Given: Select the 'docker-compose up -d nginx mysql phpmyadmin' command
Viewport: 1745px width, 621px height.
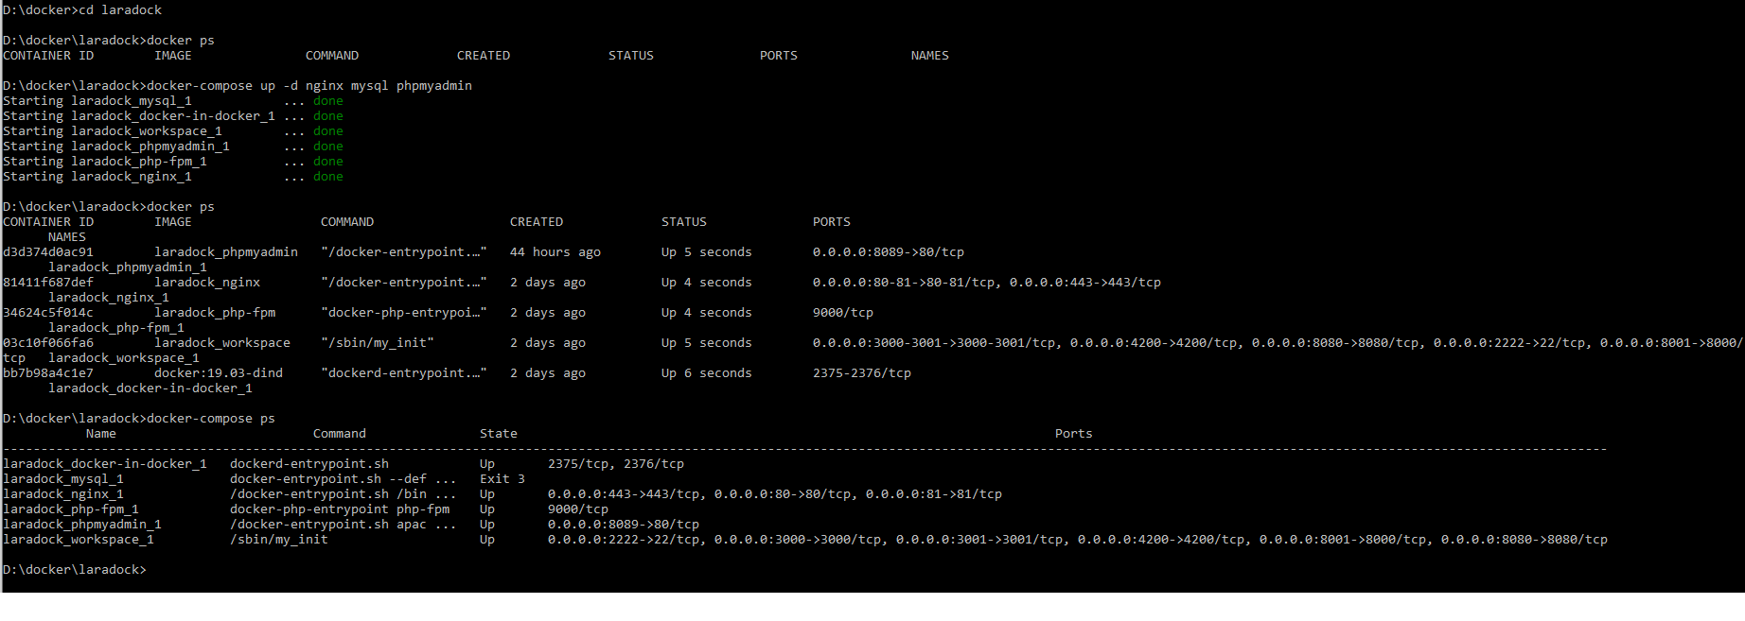Looking at the screenshot, I should tap(309, 86).
